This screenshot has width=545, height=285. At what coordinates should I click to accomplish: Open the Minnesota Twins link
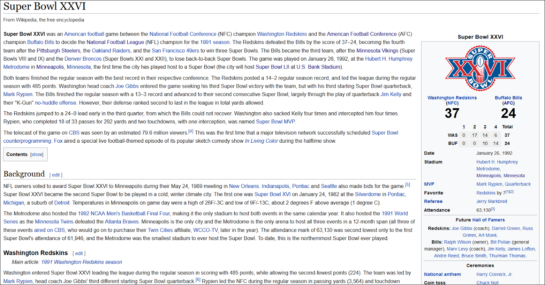tap(54, 222)
